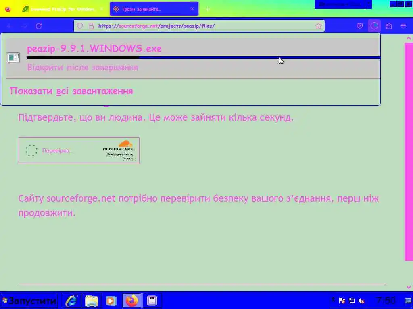Click the muted volume tray icon
Image resolution: width=413 pixels, height=309 pixels.
(x=361, y=301)
